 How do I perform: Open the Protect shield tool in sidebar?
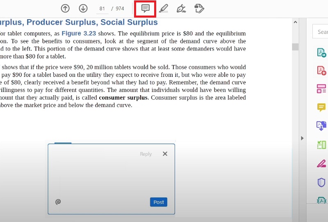tap(321, 182)
